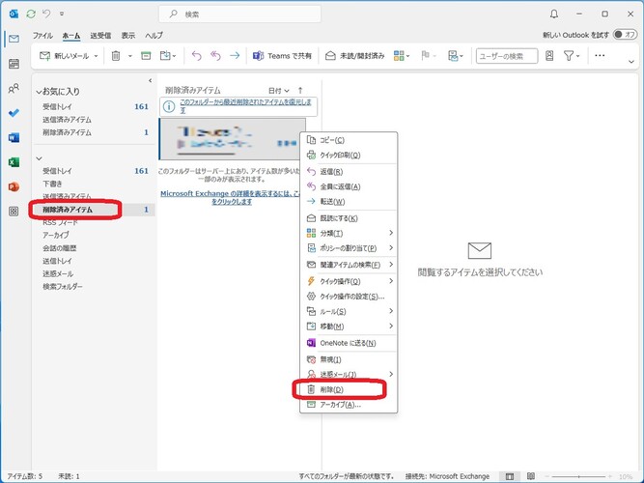The image size is (644, 483).
Task: Click the info icon in restore banner
Action: [168, 106]
